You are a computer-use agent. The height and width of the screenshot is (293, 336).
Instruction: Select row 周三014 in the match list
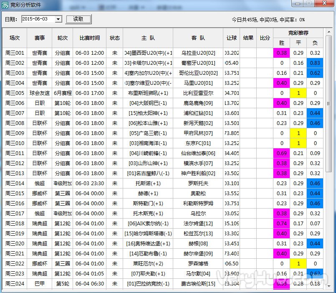tap(15, 183)
